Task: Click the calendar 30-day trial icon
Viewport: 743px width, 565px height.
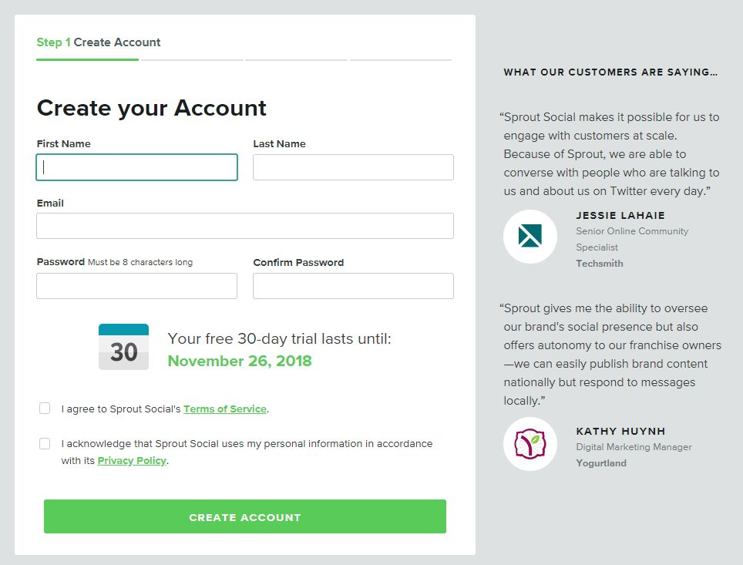Action: [x=123, y=347]
